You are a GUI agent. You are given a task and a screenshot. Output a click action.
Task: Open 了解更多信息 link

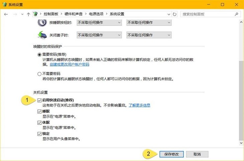139,105
